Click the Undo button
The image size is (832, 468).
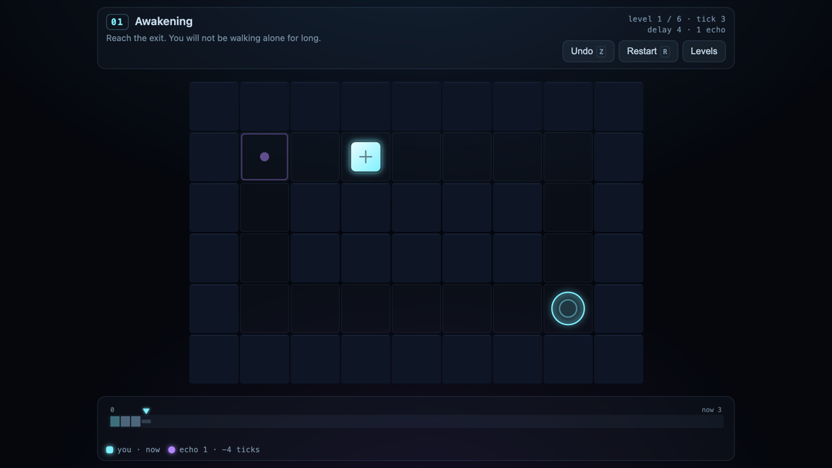click(x=588, y=51)
